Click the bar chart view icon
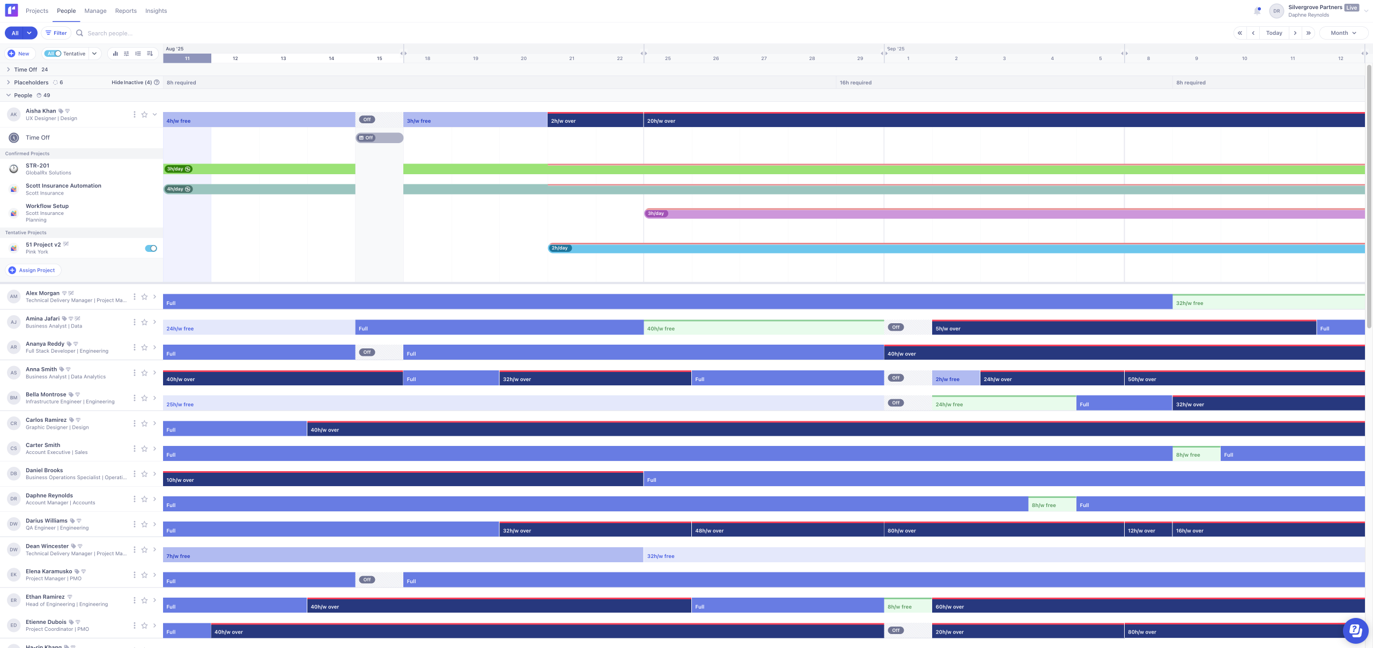Screen dimensions: 1373x648 point(115,54)
